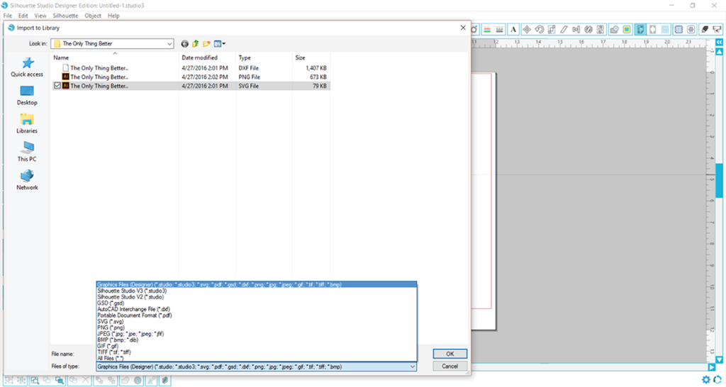Go to Quick access location
Image resolution: width=726 pixels, height=387 pixels.
[28, 67]
